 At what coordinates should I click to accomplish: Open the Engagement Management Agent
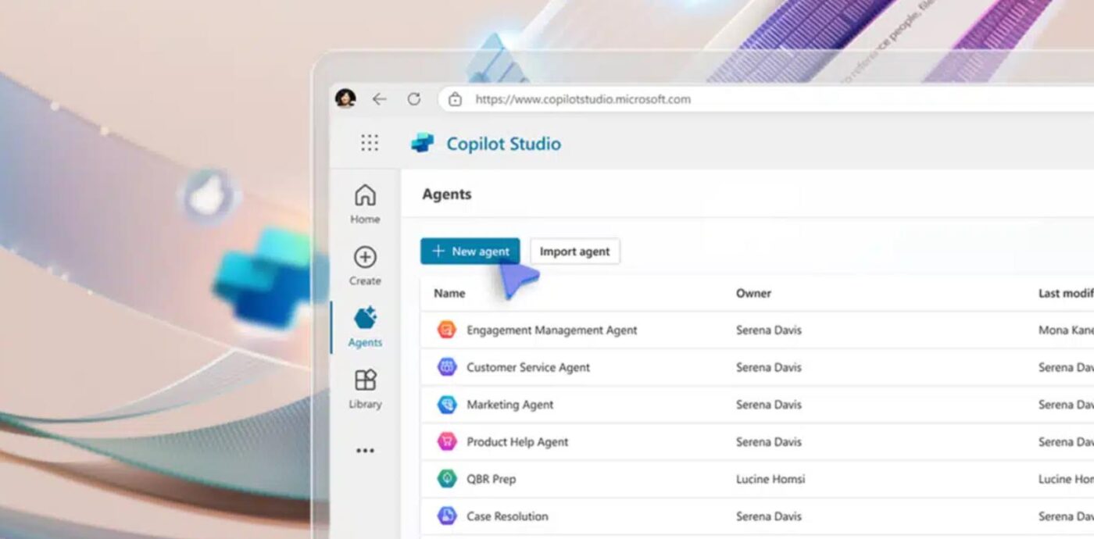(x=552, y=330)
